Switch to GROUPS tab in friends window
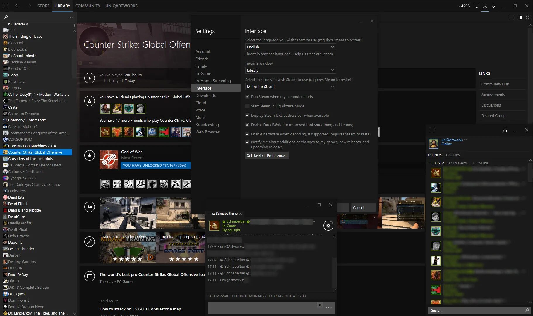 (x=453, y=155)
